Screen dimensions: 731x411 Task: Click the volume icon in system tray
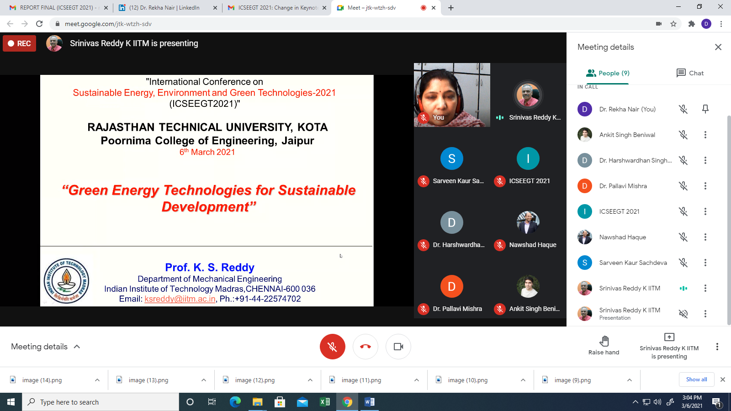click(x=657, y=402)
